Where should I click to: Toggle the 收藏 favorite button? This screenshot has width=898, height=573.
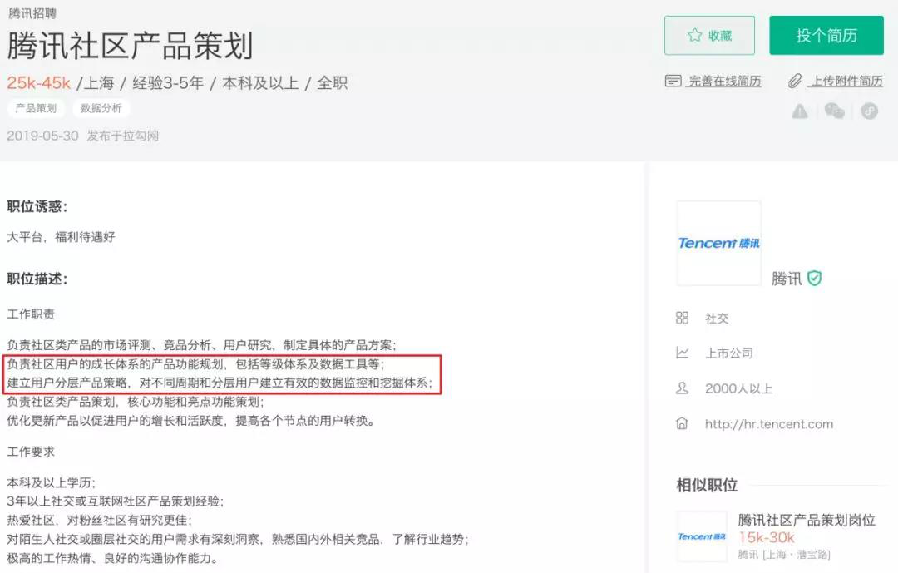coord(709,36)
